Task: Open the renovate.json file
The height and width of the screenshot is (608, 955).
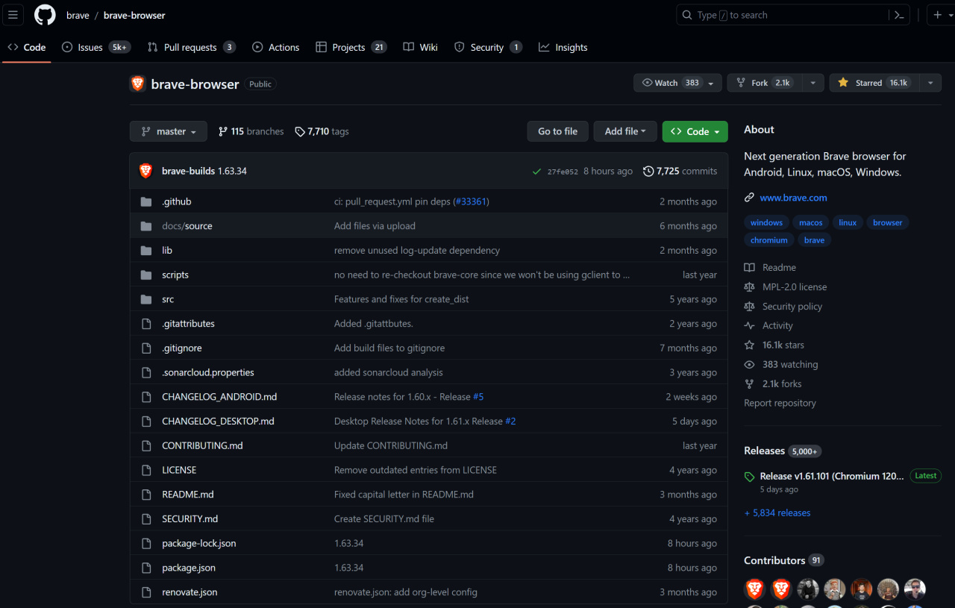Action: [190, 592]
